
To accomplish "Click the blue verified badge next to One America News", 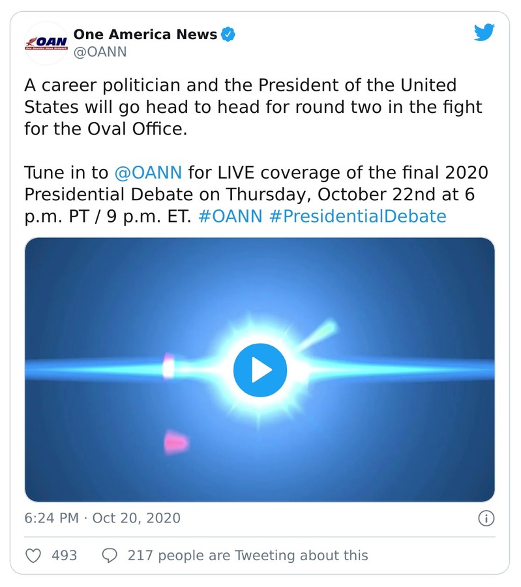I will tap(228, 35).
